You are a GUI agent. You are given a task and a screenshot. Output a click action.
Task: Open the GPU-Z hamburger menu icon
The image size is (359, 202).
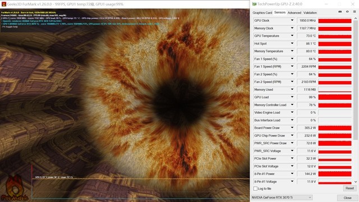click(354, 12)
